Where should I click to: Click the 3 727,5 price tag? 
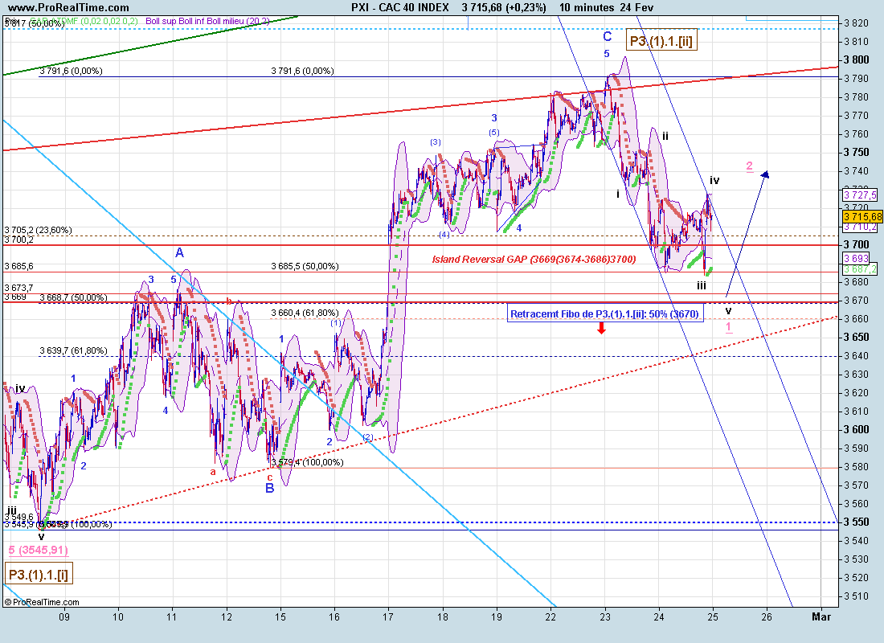pos(860,195)
